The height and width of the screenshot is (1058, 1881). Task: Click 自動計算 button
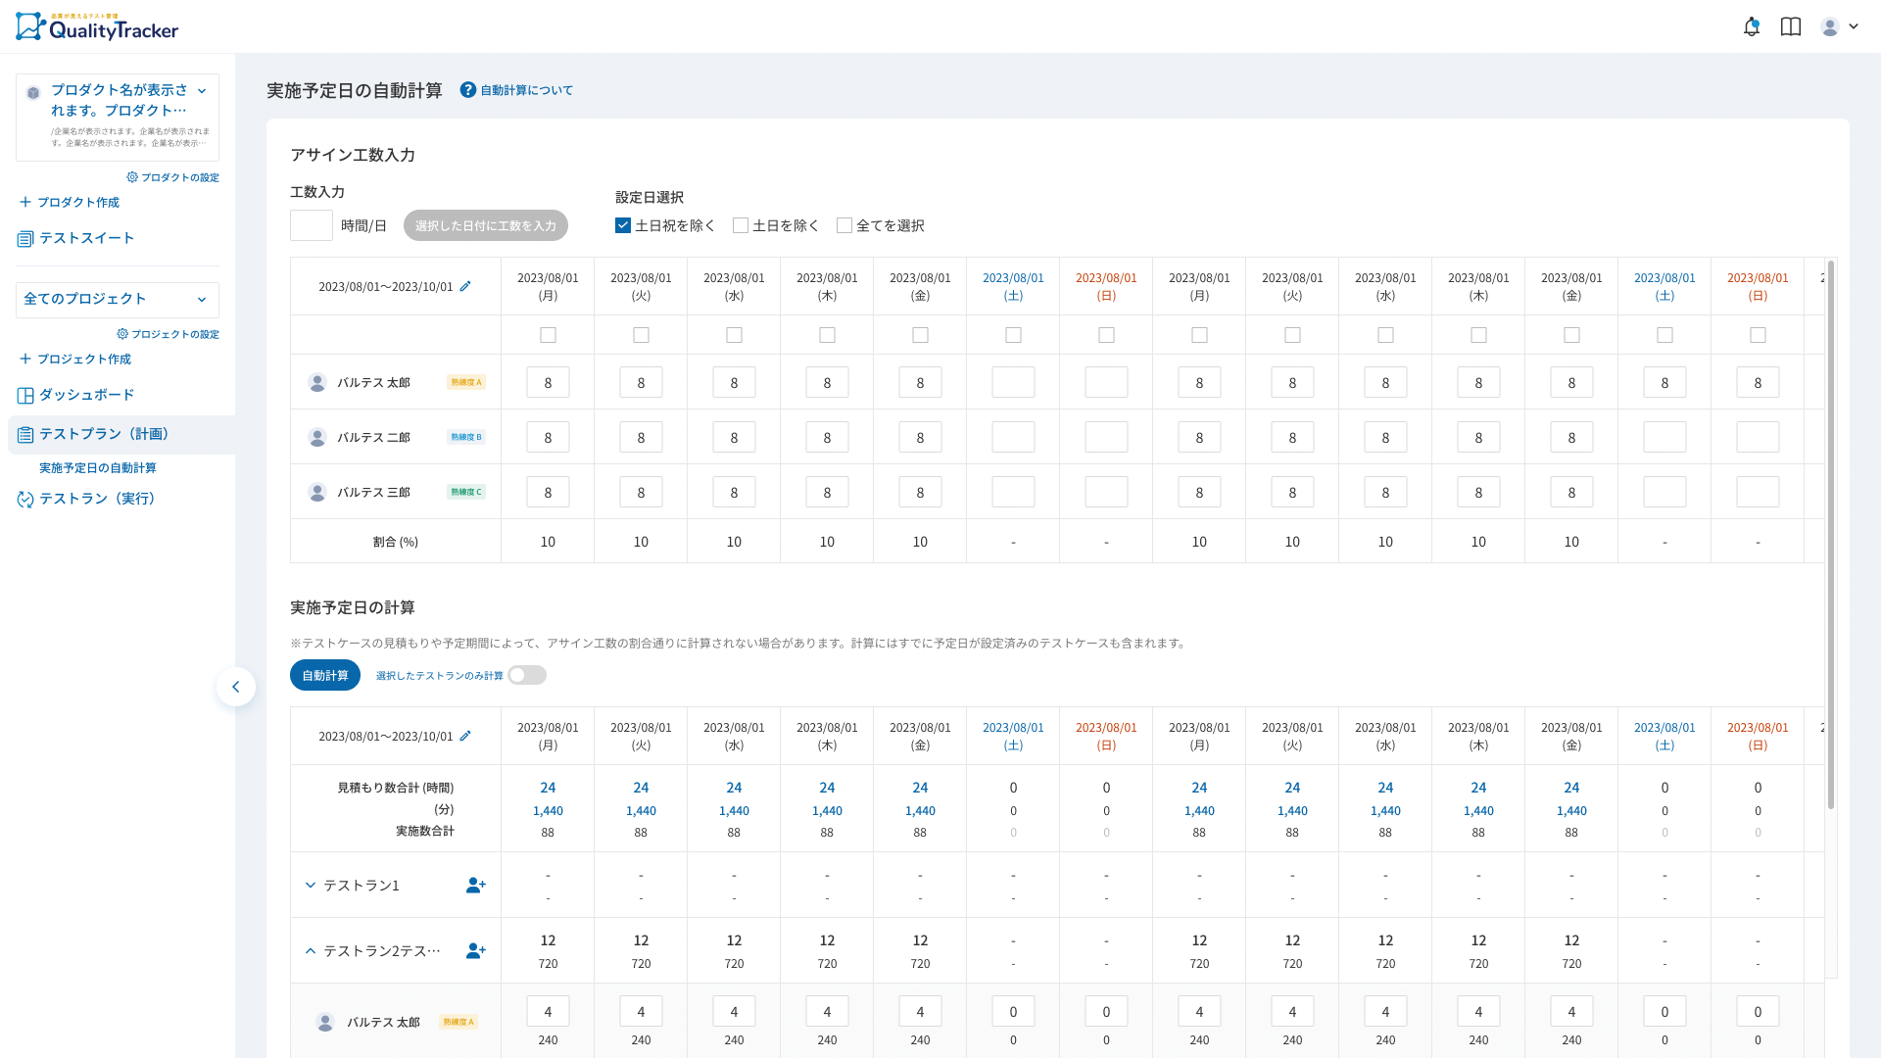pyautogui.click(x=325, y=675)
